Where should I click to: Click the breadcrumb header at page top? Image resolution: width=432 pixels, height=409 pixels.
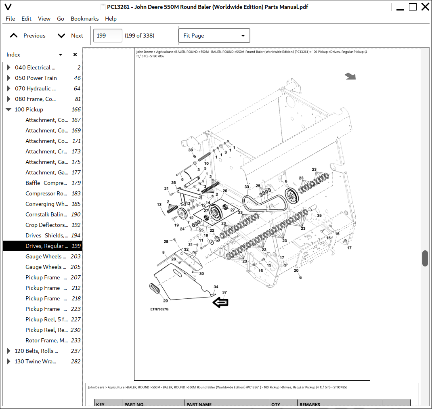coord(252,54)
